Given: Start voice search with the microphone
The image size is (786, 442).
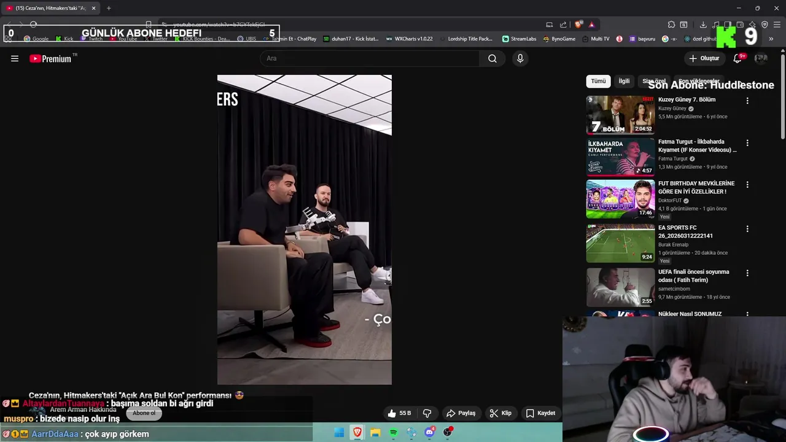Looking at the screenshot, I should point(520,58).
